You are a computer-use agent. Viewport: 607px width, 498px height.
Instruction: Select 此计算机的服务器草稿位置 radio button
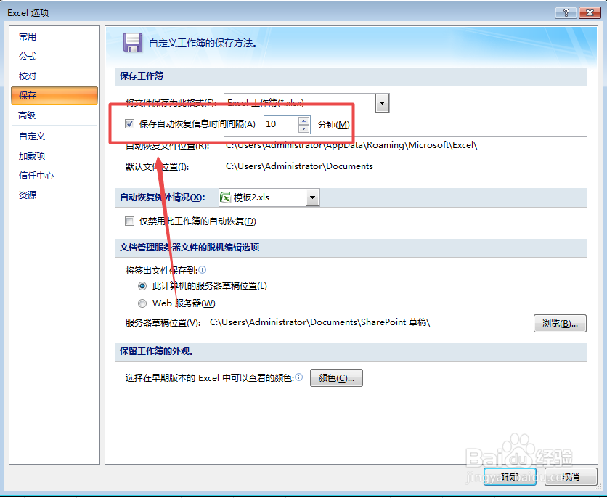142,286
